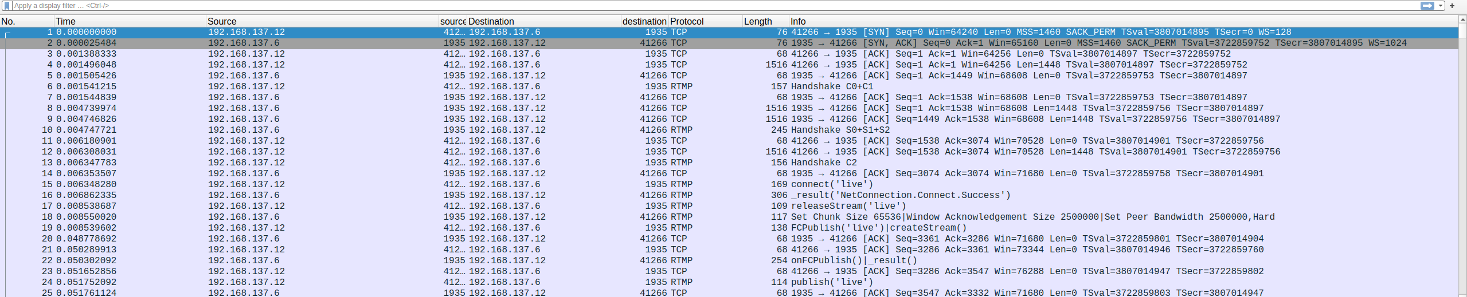
Task: Select packet 8 at time 0.004739974
Action: (729, 109)
